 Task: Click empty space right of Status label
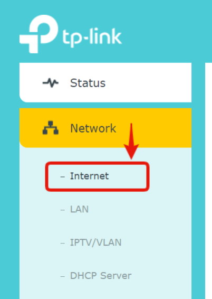(x=148, y=83)
